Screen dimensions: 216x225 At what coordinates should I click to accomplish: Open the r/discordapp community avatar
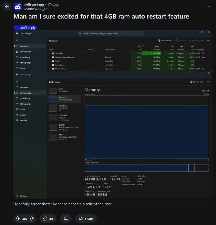(18, 7)
